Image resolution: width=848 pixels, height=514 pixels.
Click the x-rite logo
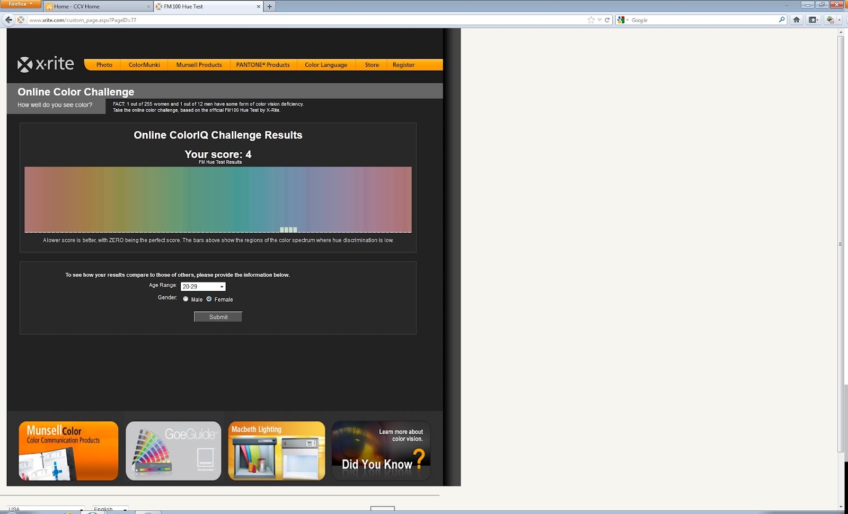point(46,64)
